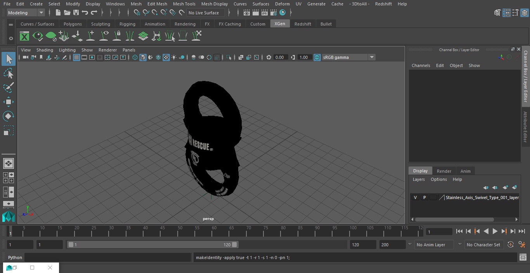Open the sRGB gamma dropdown

pos(348,57)
